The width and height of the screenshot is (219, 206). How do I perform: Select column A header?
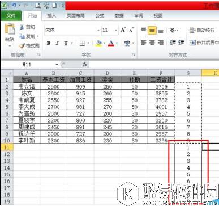tap(27, 73)
